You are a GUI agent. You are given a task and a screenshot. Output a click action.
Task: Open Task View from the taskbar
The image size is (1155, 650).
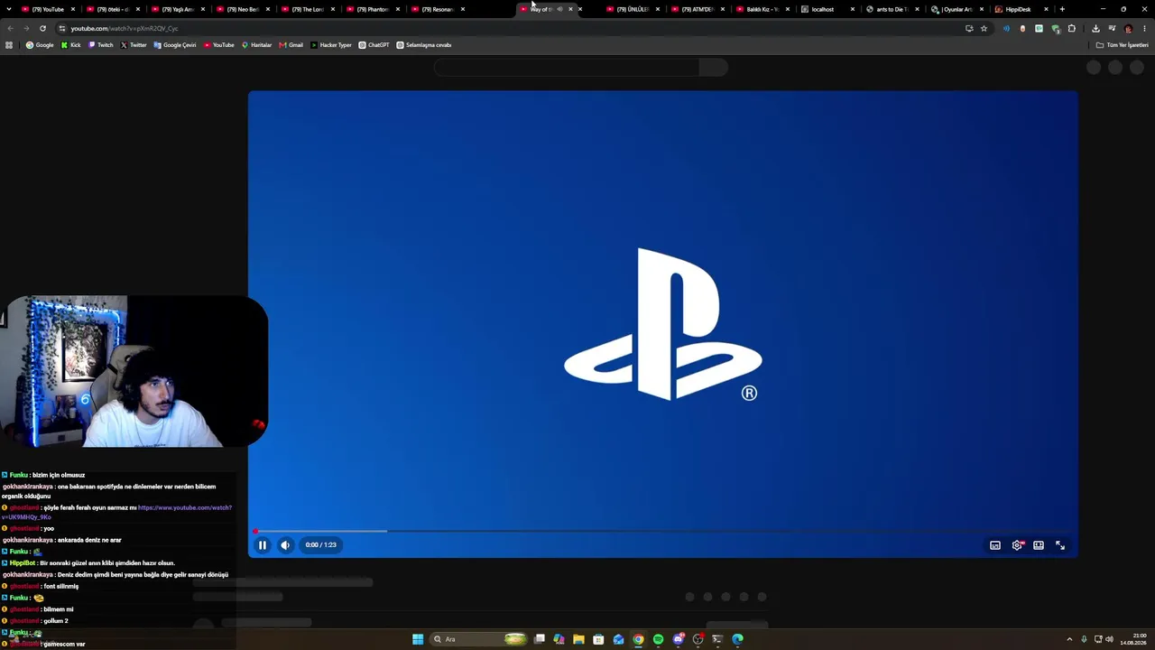[540, 639]
